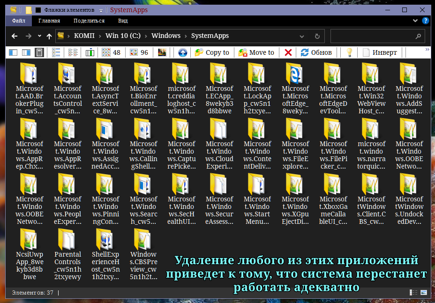Click Windows in address path

coord(166,36)
